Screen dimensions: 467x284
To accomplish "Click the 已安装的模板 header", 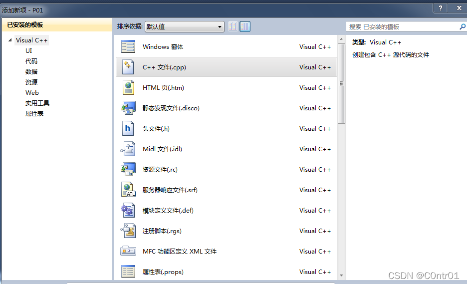I will coord(57,25).
